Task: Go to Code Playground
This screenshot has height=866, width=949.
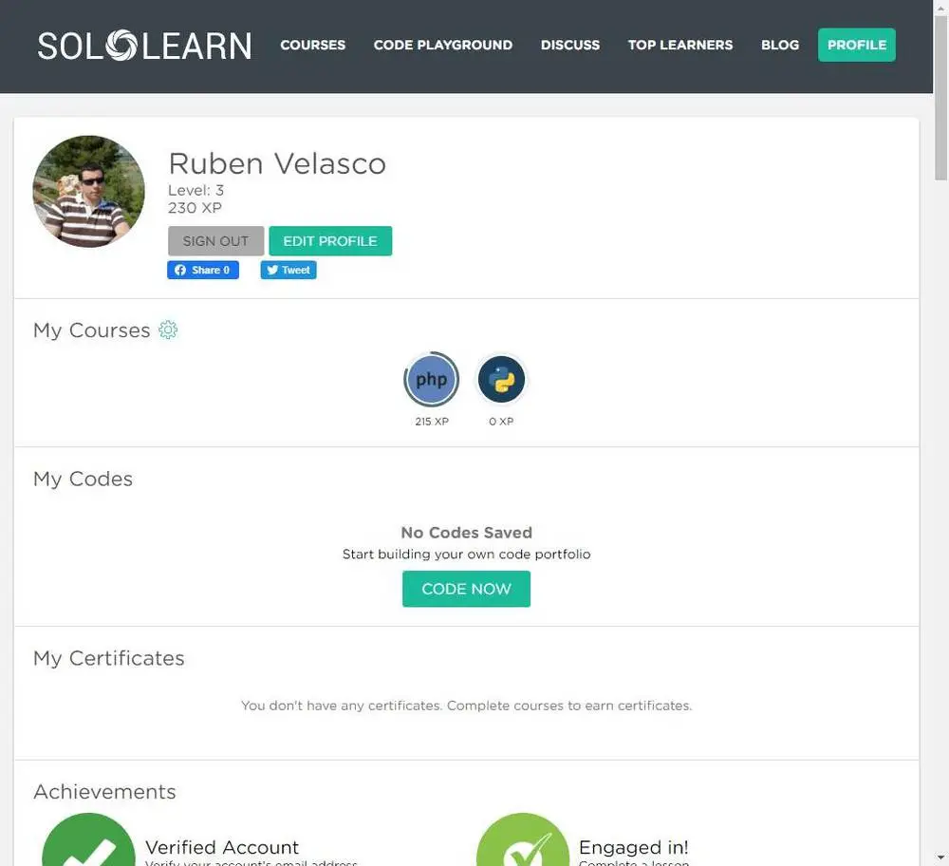Action: pyautogui.click(x=442, y=45)
